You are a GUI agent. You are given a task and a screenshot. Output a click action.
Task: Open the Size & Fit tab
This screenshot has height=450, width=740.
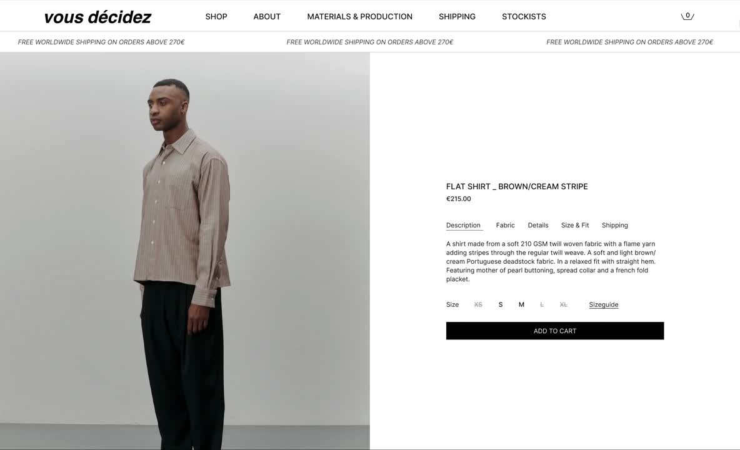pos(575,226)
